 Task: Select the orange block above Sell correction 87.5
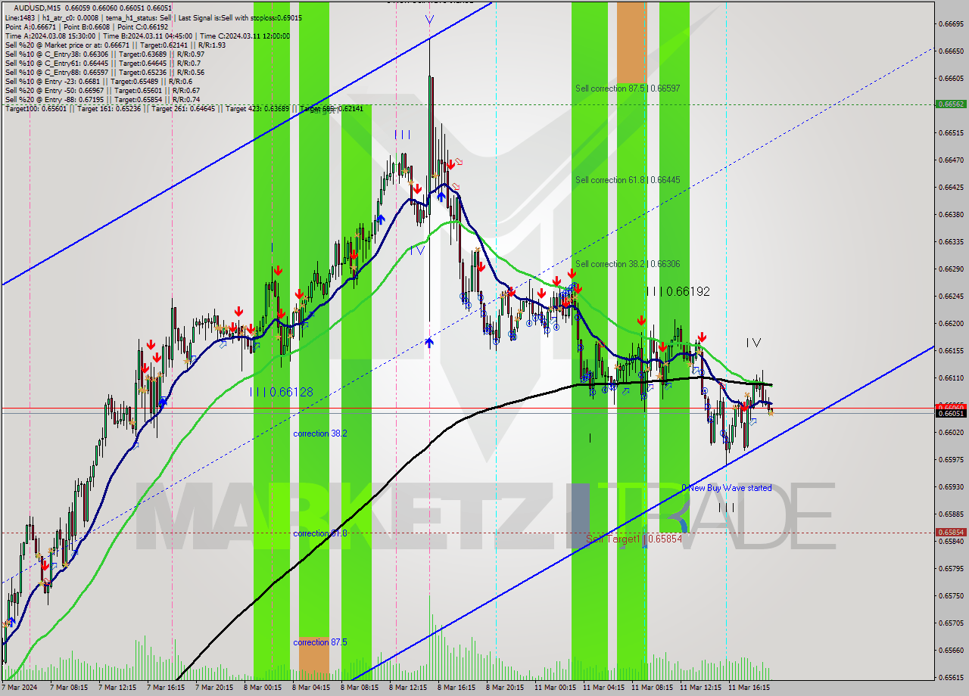click(x=631, y=42)
